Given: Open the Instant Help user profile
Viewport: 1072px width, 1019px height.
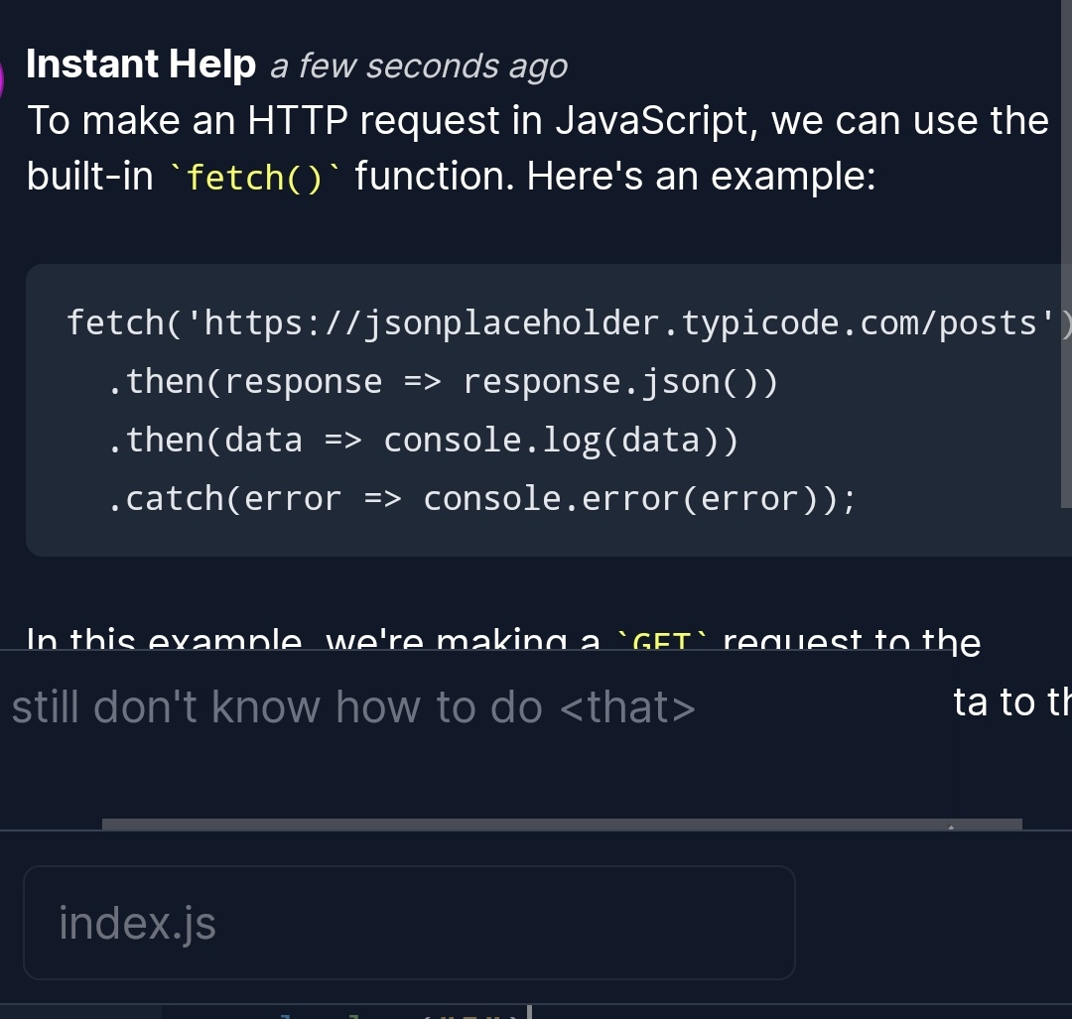Looking at the screenshot, I should 139,63.
